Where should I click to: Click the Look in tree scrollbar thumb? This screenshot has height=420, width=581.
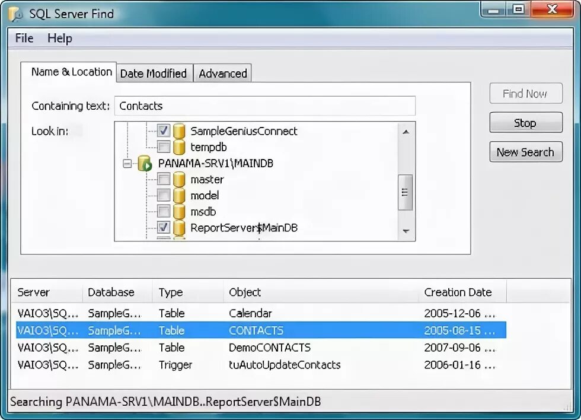click(x=406, y=192)
